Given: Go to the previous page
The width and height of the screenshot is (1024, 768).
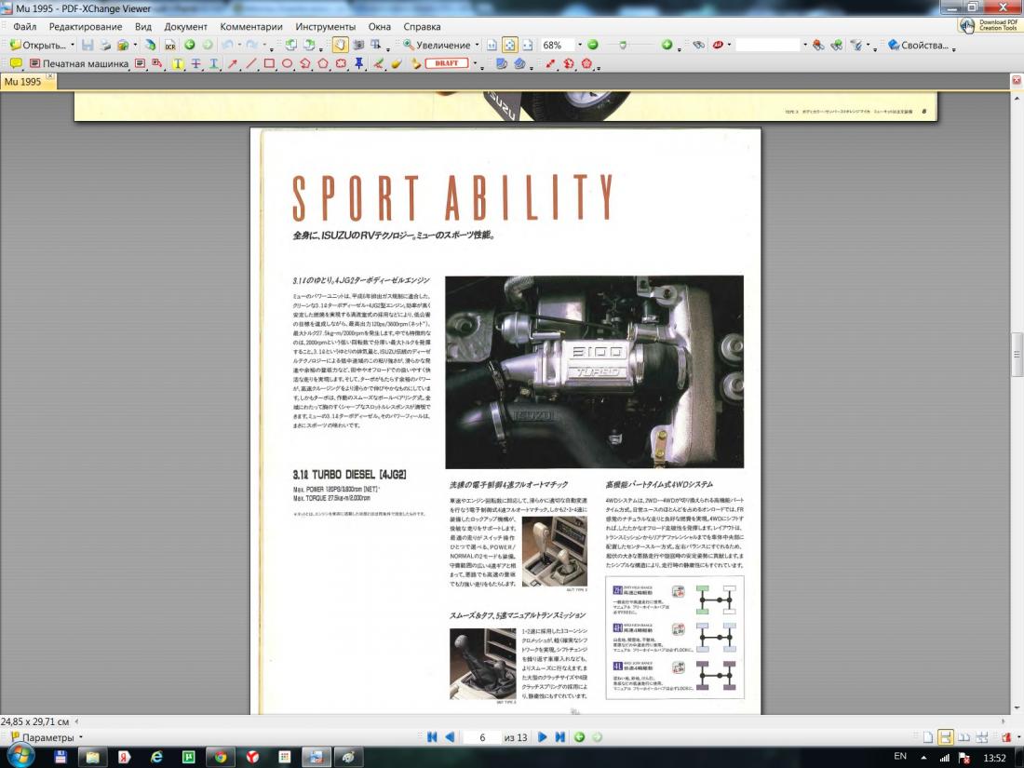Looking at the screenshot, I should (450, 737).
